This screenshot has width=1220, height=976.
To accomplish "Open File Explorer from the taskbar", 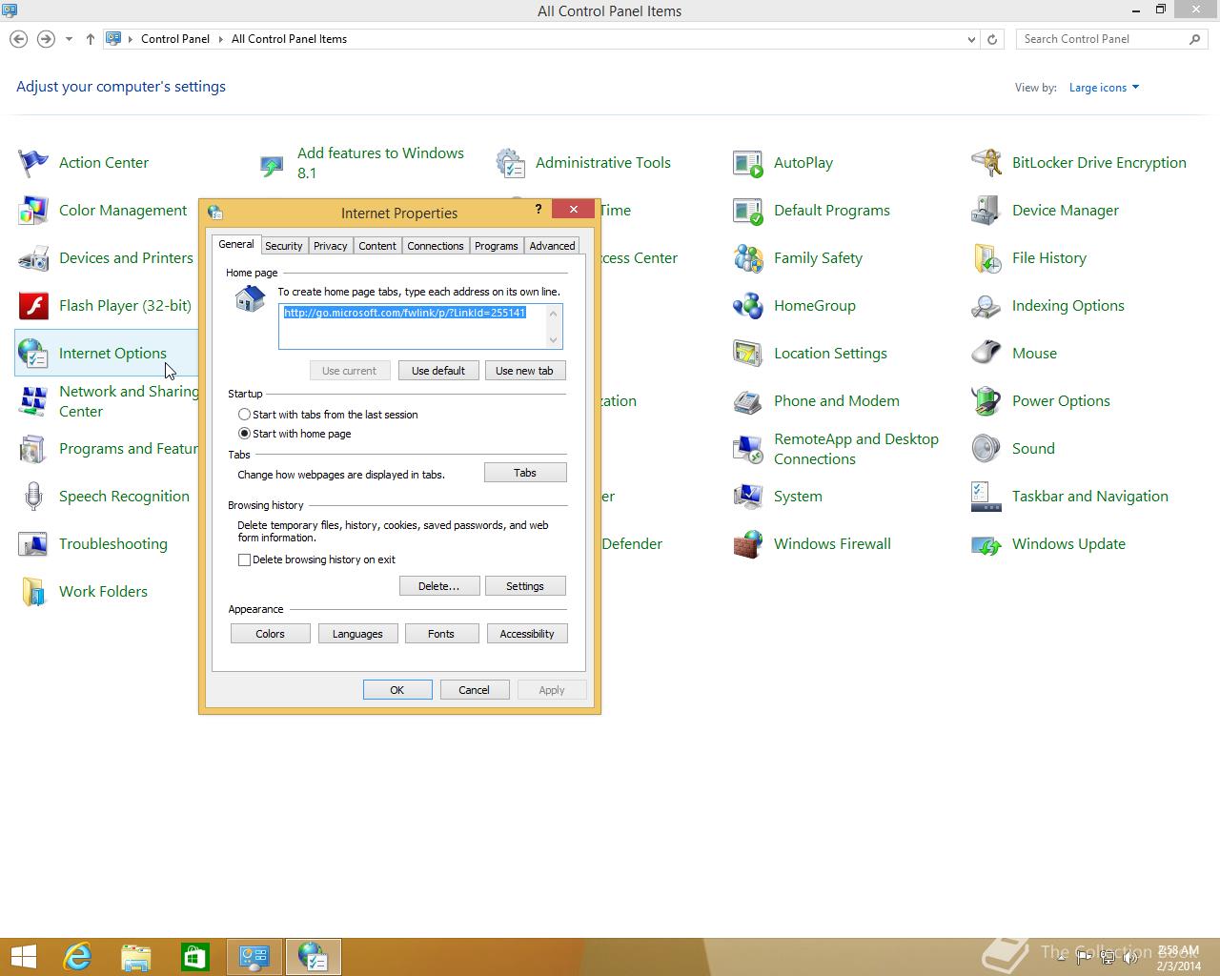I will [x=136, y=957].
